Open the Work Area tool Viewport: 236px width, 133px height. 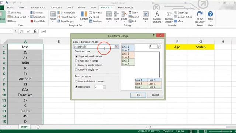15,13
